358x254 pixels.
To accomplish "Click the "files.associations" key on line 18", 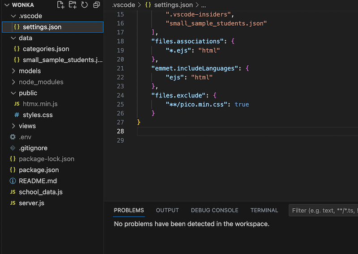I will point(187,41).
